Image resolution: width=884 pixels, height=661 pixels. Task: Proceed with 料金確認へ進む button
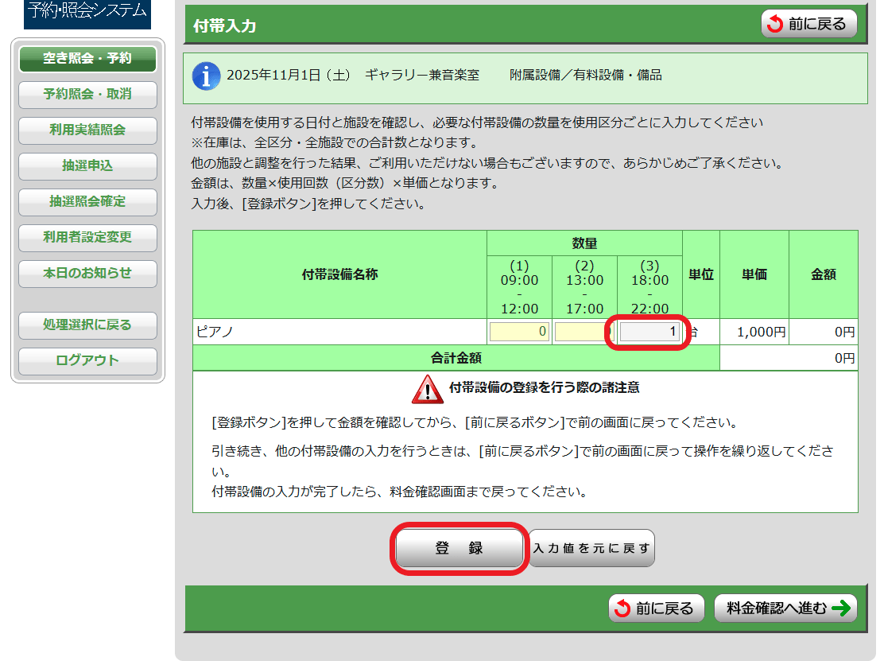pyautogui.click(x=785, y=609)
